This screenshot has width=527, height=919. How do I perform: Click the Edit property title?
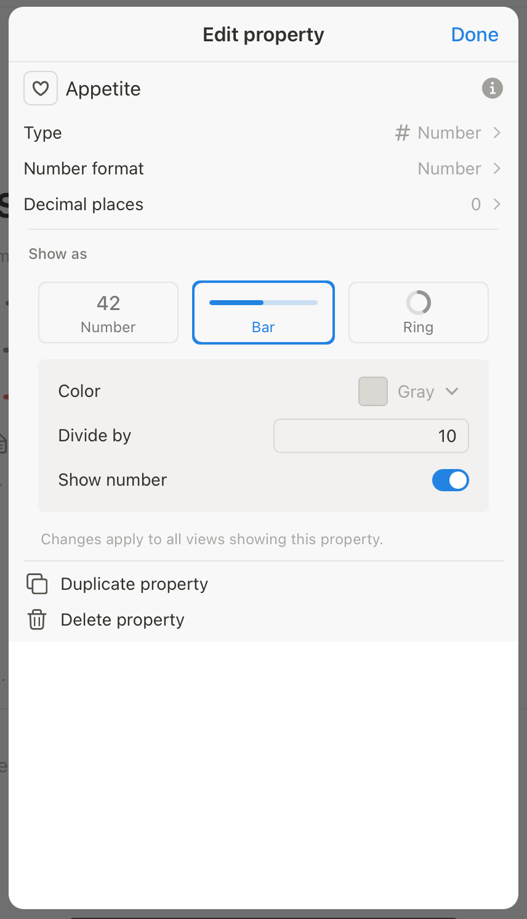[263, 34]
